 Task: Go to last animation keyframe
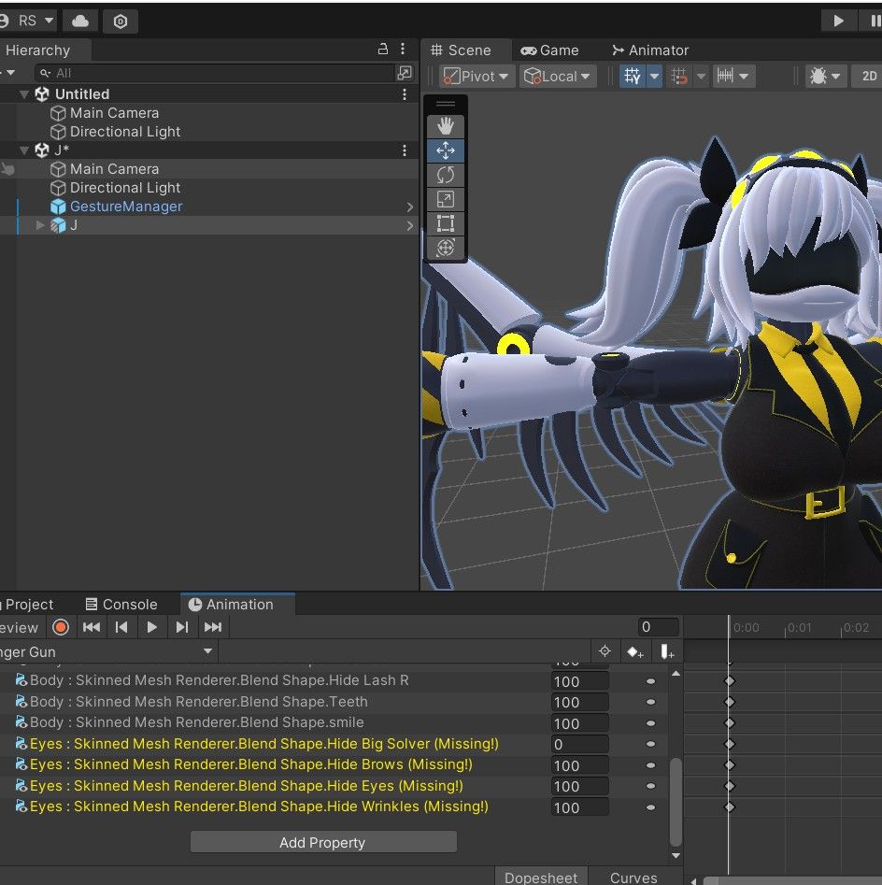(x=213, y=627)
